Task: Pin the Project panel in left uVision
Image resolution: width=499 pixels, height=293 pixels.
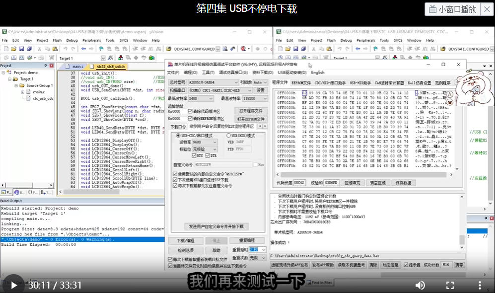Action: tap(46, 66)
